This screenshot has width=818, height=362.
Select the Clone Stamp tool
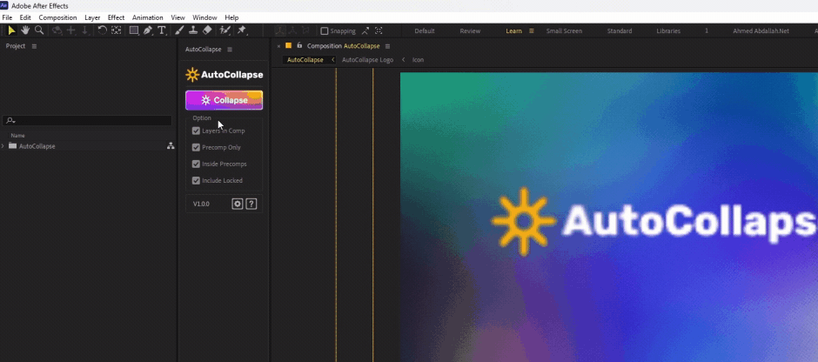pyautogui.click(x=193, y=30)
